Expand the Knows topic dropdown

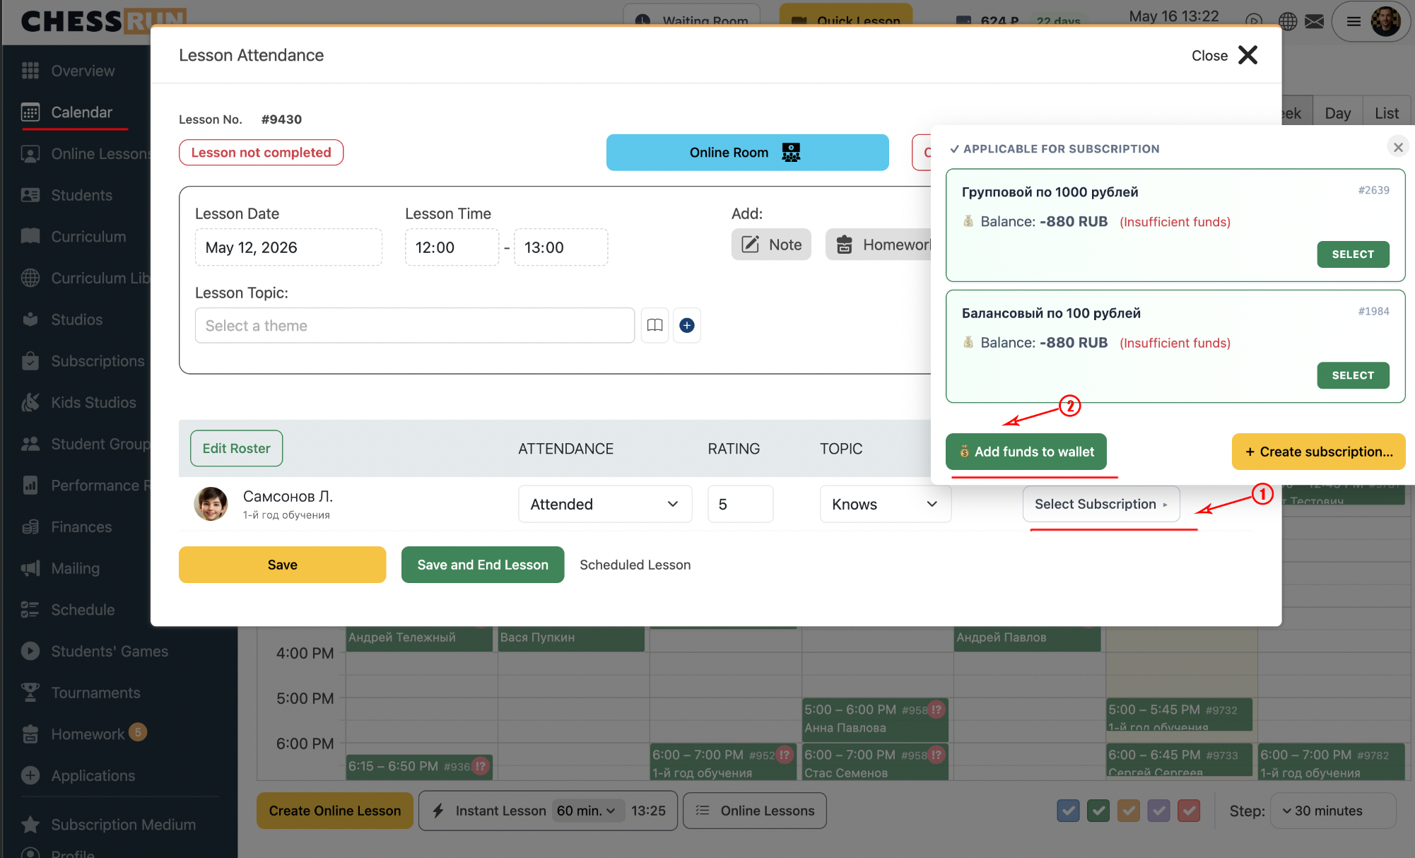point(885,504)
